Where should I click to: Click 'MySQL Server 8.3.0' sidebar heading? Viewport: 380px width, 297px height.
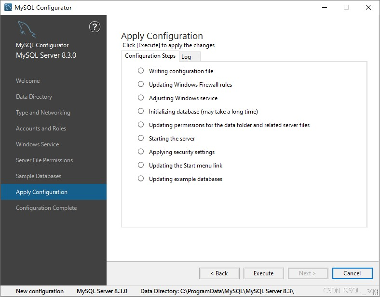click(x=46, y=55)
